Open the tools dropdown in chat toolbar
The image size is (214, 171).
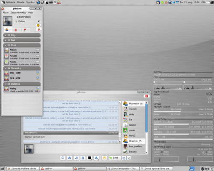click(x=129, y=158)
